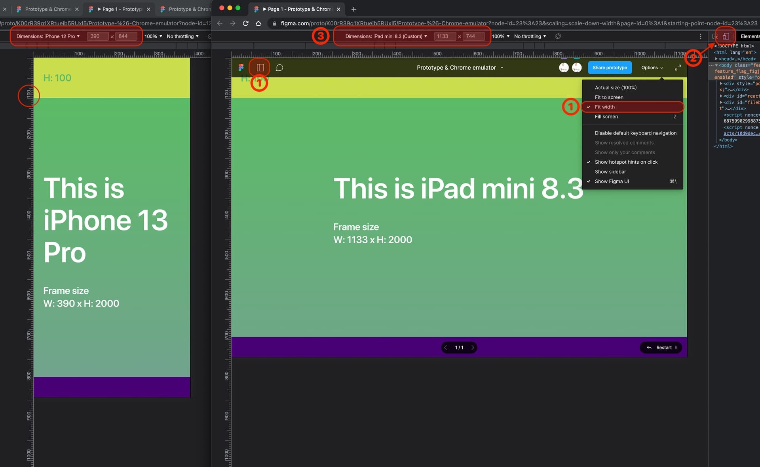This screenshot has height=467, width=760.
Task: Click the width field showing 1133
Action: tap(445, 36)
